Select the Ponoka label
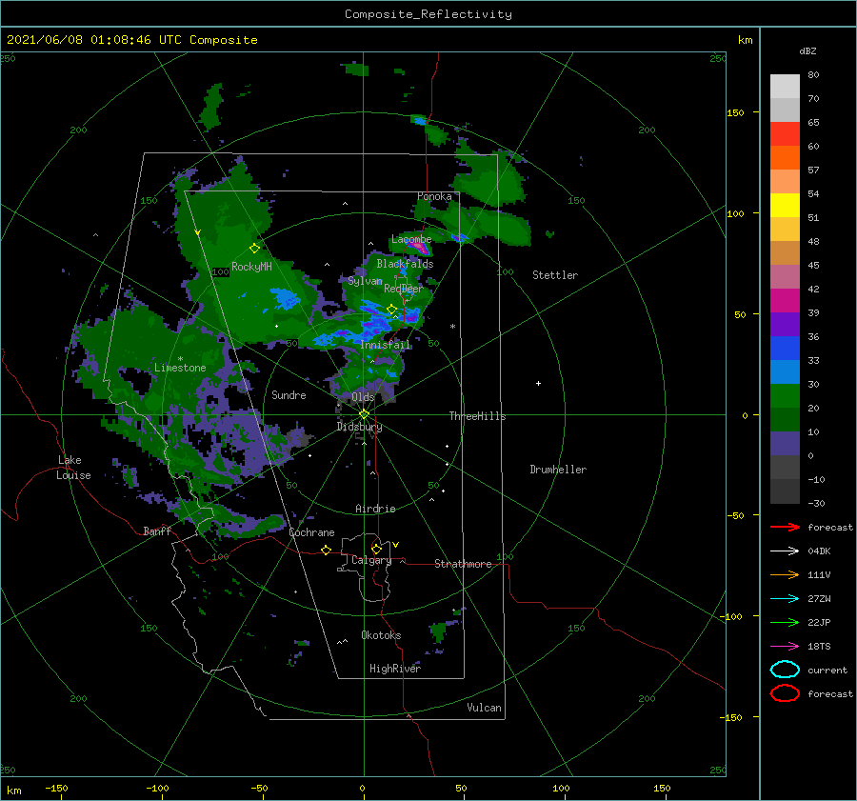Screen dimensions: 857x801 tap(434, 196)
